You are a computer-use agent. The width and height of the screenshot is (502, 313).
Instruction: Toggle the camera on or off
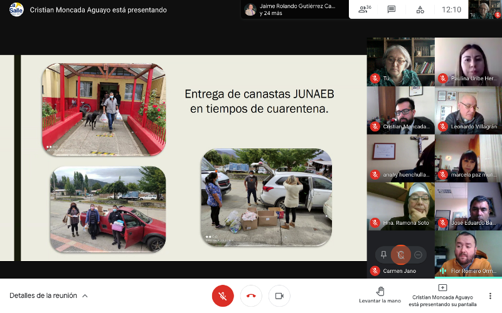coord(279,295)
